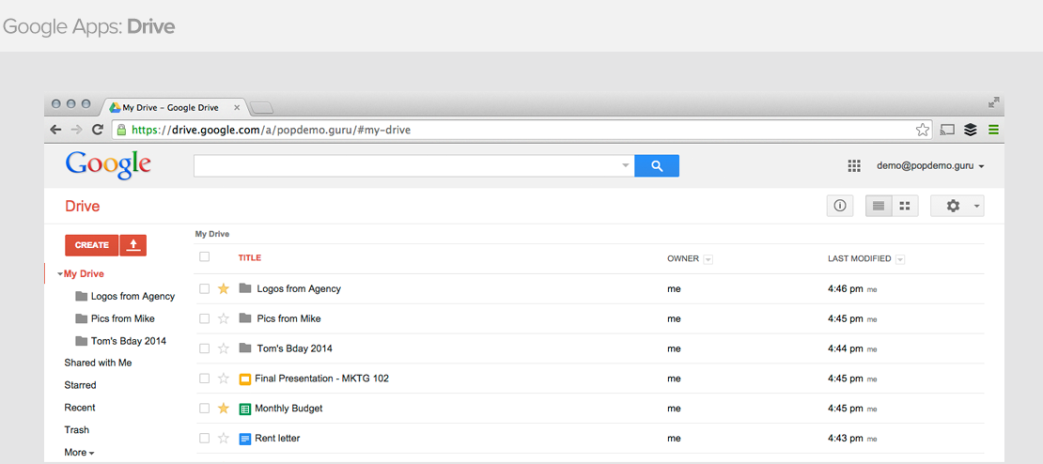The image size is (1043, 464).
Task: Open the Rent letter file name
Action: (x=277, y=438)
